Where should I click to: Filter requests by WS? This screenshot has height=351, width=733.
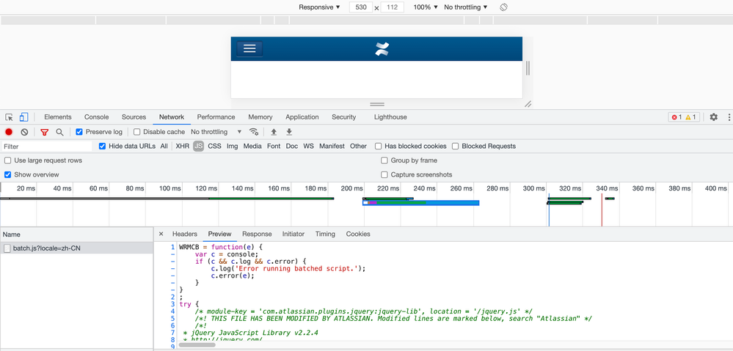(308, 146)
